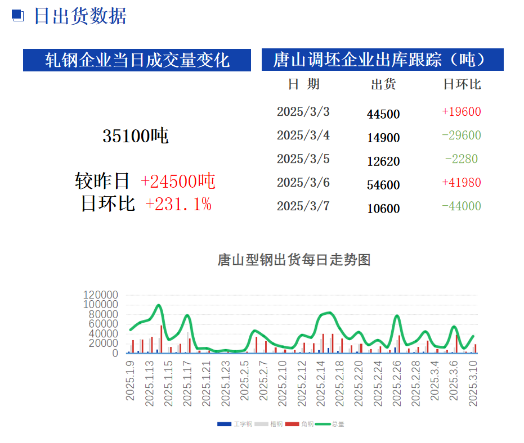Image resolution: width=524 pixels, height=443 pixels.
Task: Click the blue 工字钢 legend marker
Action: coord(223,423)
